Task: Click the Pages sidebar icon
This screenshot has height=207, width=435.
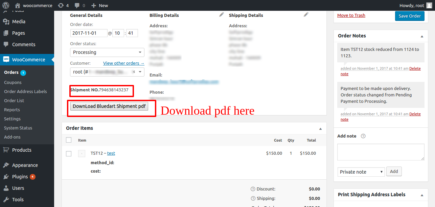Action: coord(6,33)
